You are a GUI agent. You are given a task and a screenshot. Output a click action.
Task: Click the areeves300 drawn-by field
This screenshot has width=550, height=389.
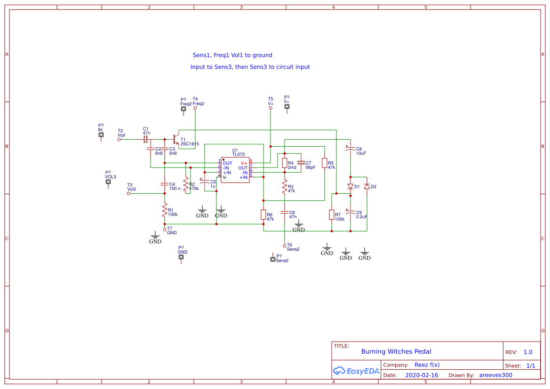pyautogui.click(x=495, y=375)
